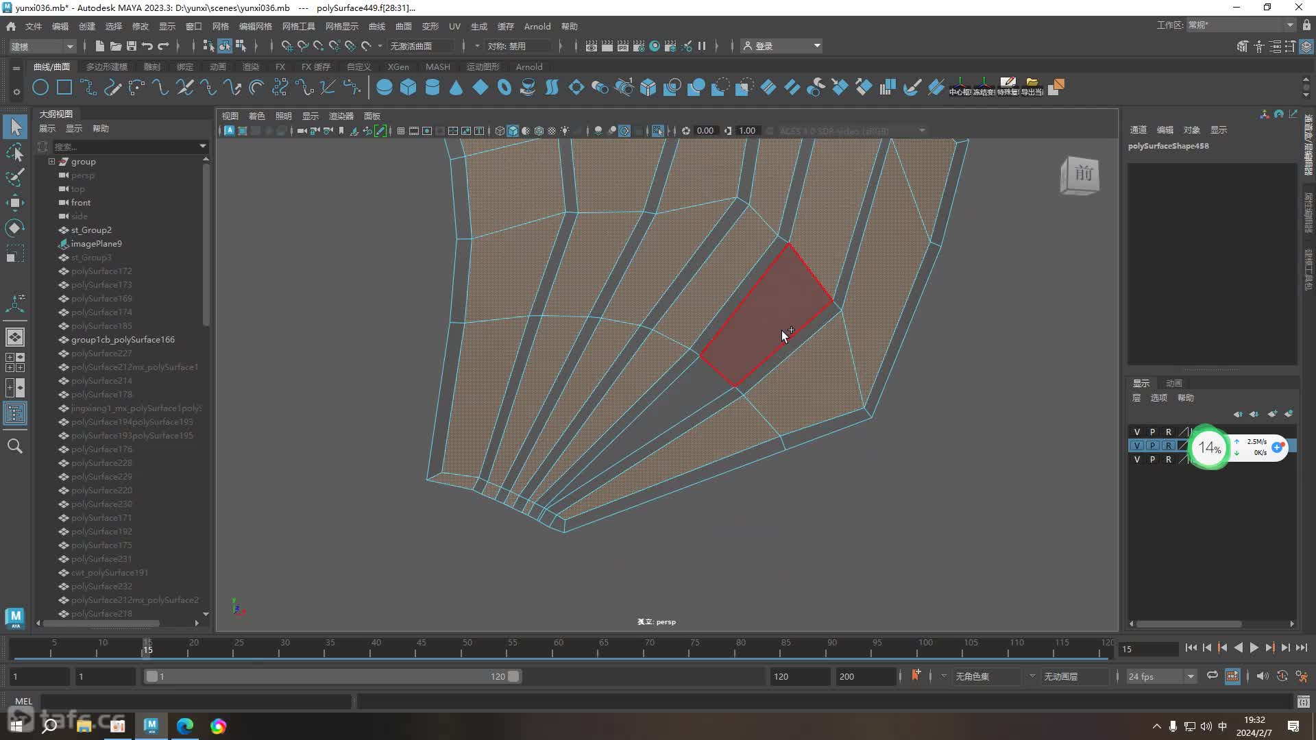Click the Redo arrow in status line
Image resolution: width=1316 pixels, height=740 pixels.
163,46
